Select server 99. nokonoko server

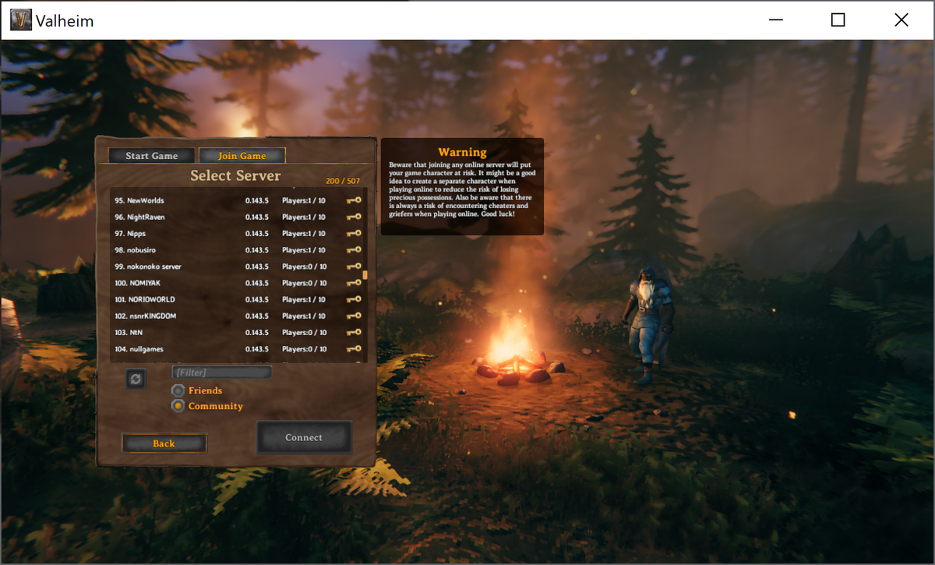(238, 267)
